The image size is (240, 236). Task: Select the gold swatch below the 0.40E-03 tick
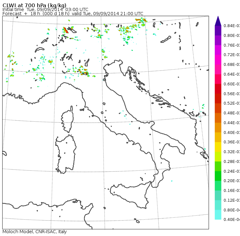[x=218, y=137]
